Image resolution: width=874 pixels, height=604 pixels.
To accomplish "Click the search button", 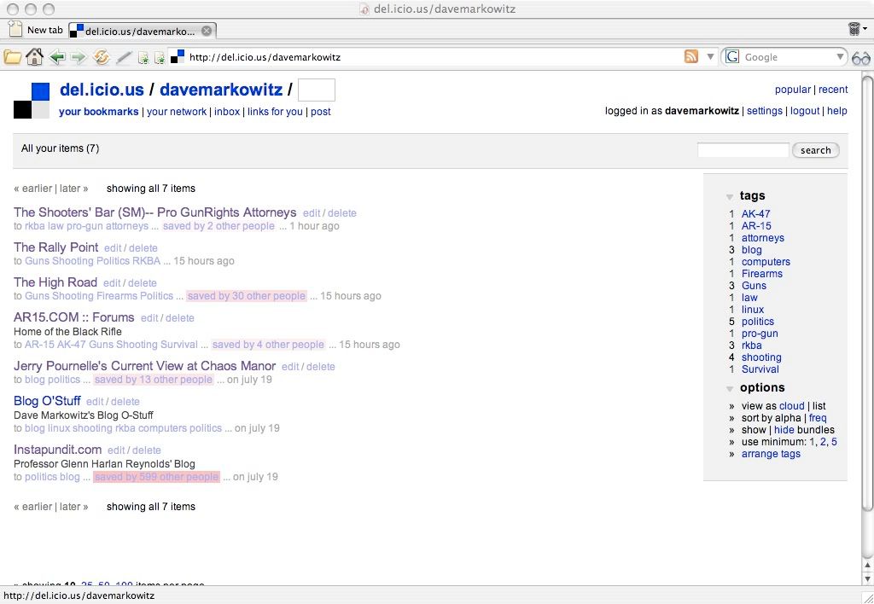I will 815,150.
